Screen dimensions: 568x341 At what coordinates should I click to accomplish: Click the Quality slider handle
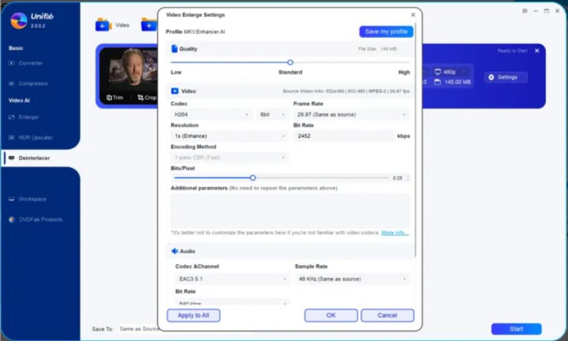(x=290, y=63)
